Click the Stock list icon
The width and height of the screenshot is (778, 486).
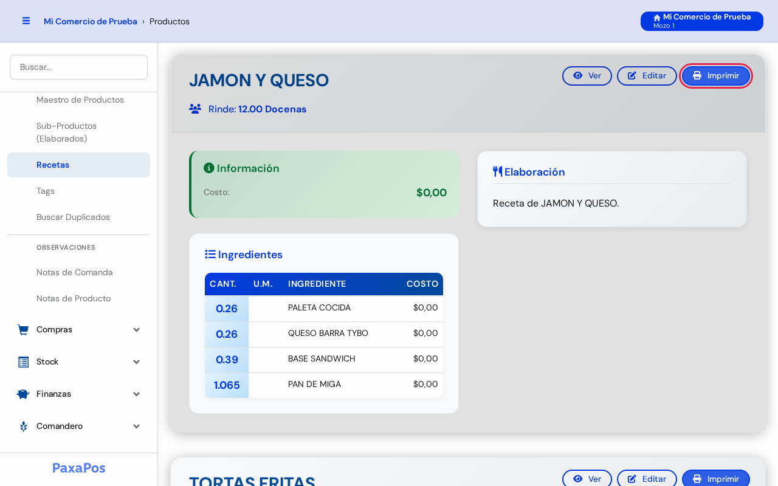point(23,362)
